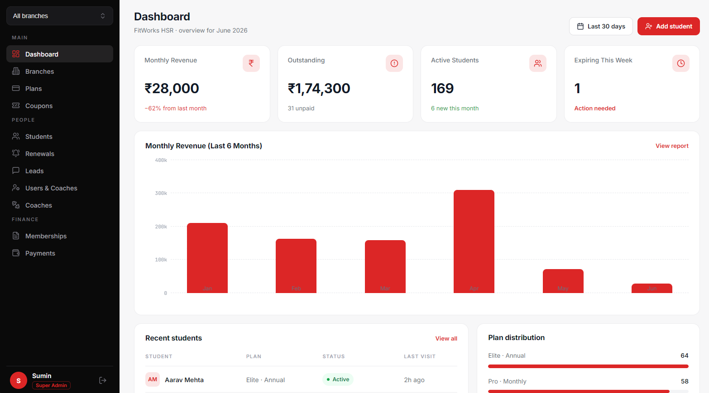Click the Jun revenue bar

652,288
